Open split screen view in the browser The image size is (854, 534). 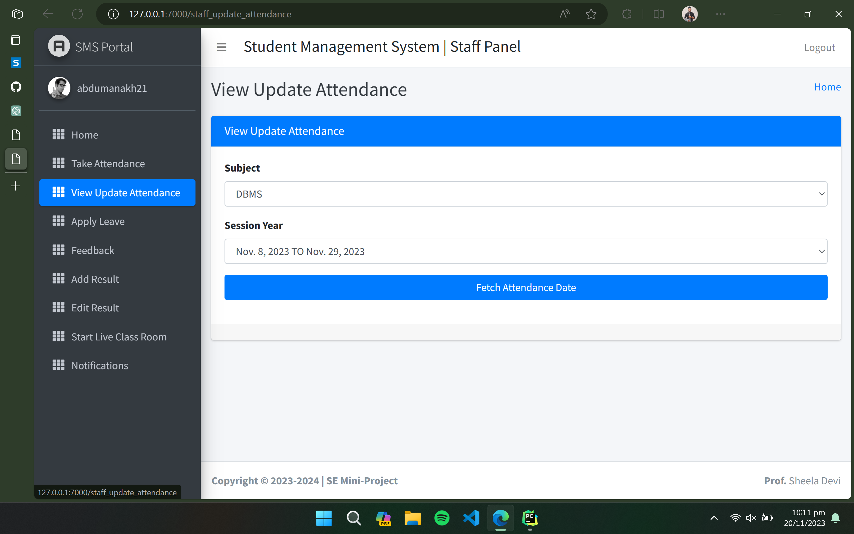click(x=659, y=14)
